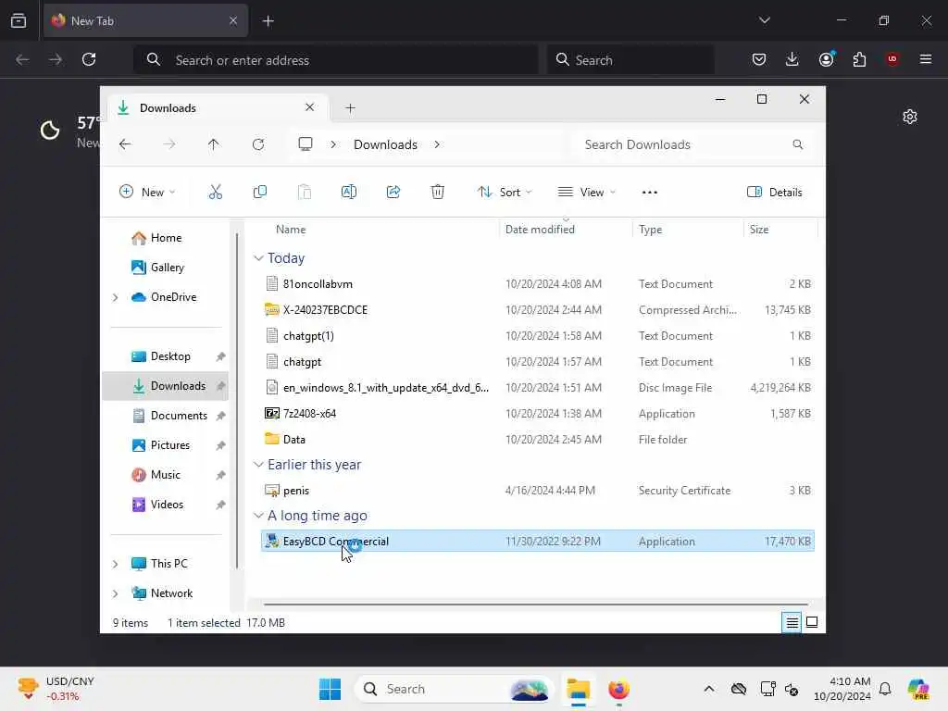The image size is (948, 711).
Task: Click the Search Downloads field
Action: click(693, 144)
